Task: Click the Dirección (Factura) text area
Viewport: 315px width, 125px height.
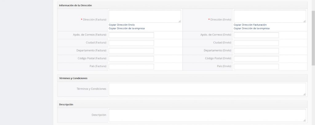Action: point(145,16)
